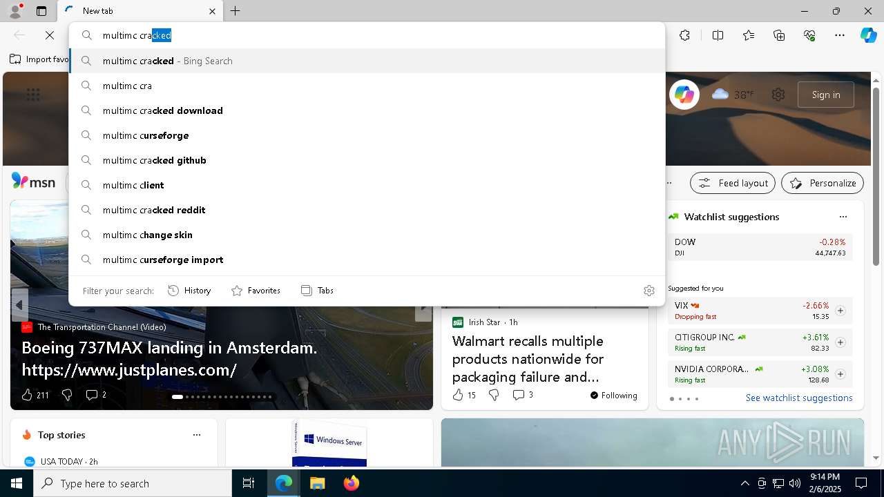This screenshot has width=884, height=497.
Task: Select suggestion multimc curseforge
Action: [x=367, y=135]
